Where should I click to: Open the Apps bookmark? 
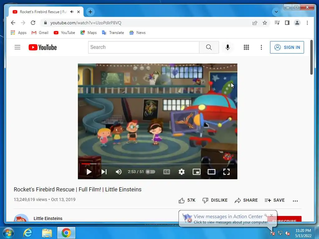18,32
